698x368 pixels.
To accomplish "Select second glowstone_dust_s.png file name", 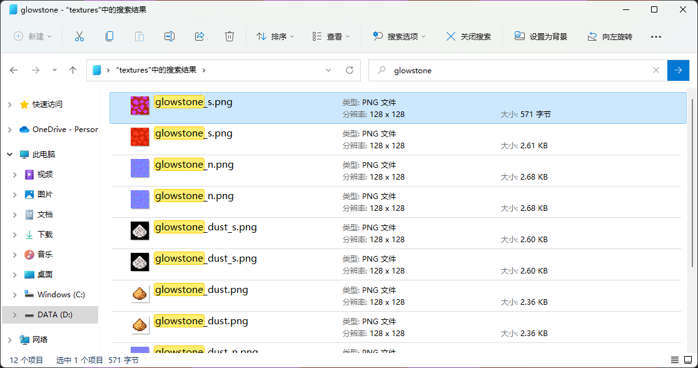I will tap(206, 258).
